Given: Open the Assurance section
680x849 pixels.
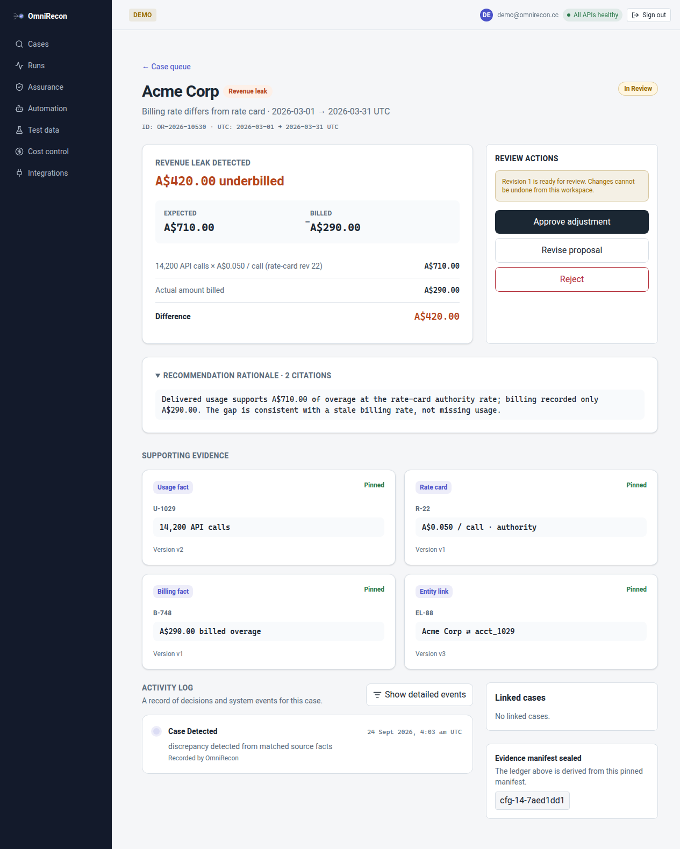Looking at the screenshot, I should tap(56, 87).
